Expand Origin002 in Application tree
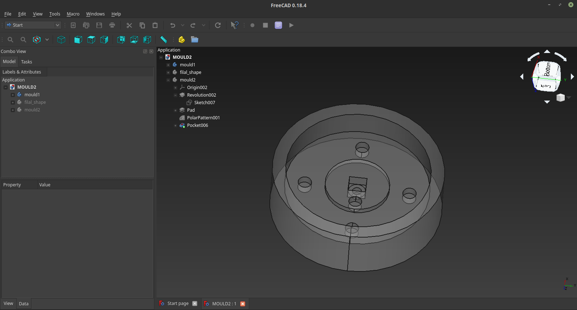The width and height of the screenshot is (577, 310). 175,88
